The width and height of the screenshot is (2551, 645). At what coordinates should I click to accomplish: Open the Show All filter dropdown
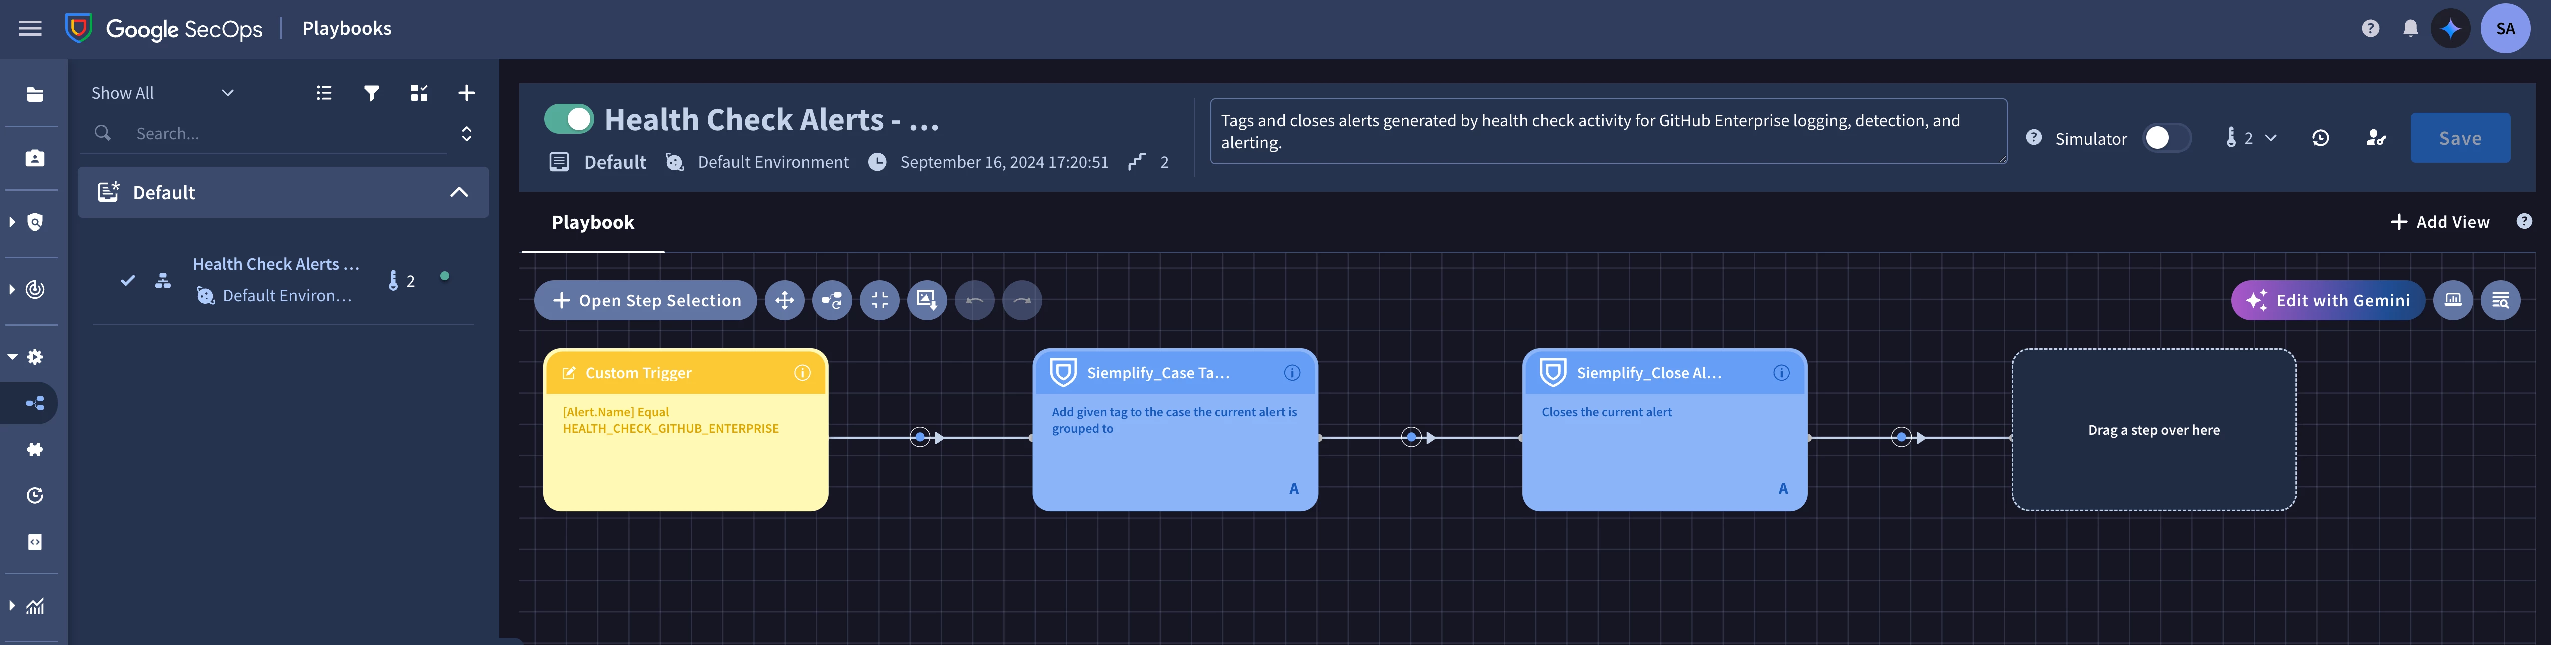[x=162, y=93]
